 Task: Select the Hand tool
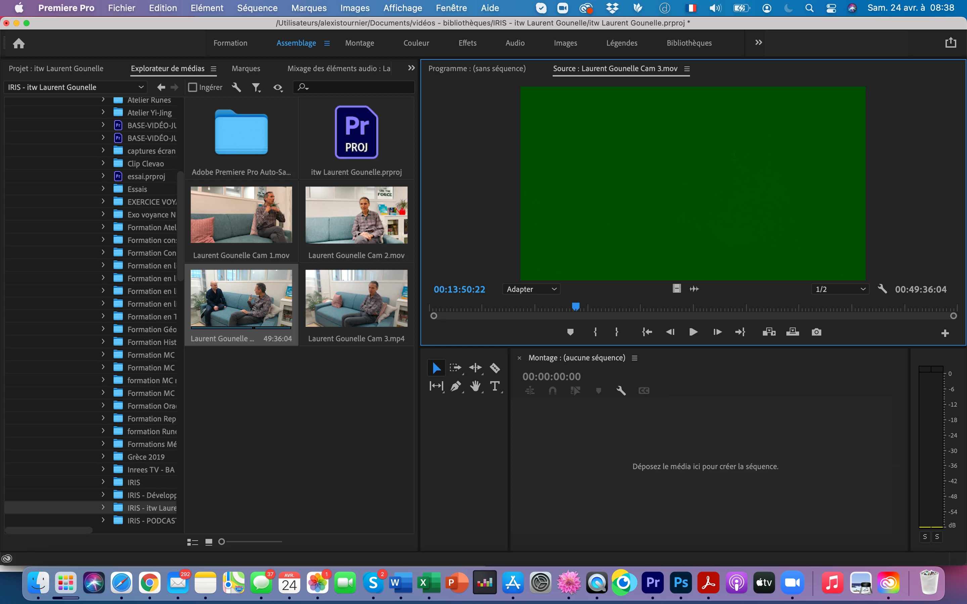[475, 386]
